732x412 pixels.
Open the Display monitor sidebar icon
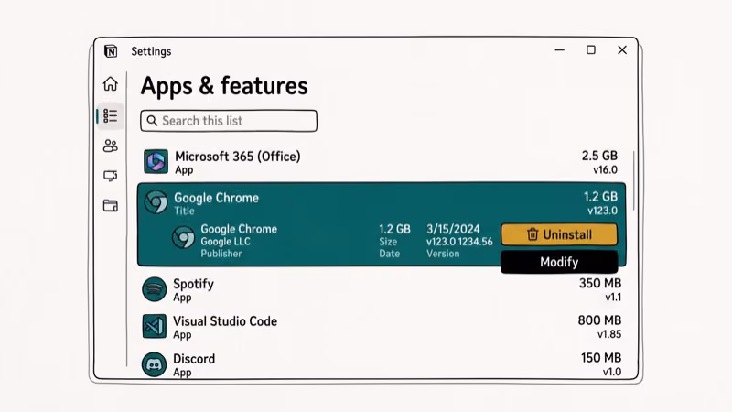coord(111,176)
